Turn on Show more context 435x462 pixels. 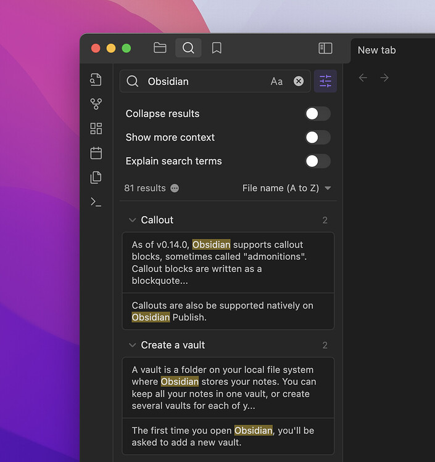click(x=318, y=137)
